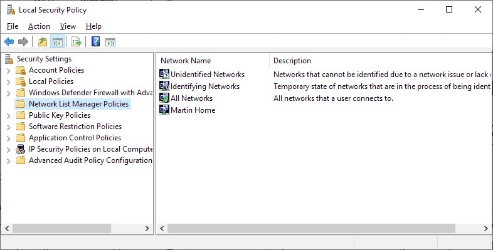The height and width of the screenshot is (250, 493).
Task: Click the Identifying Networks network icon
Action: (164, 86)
